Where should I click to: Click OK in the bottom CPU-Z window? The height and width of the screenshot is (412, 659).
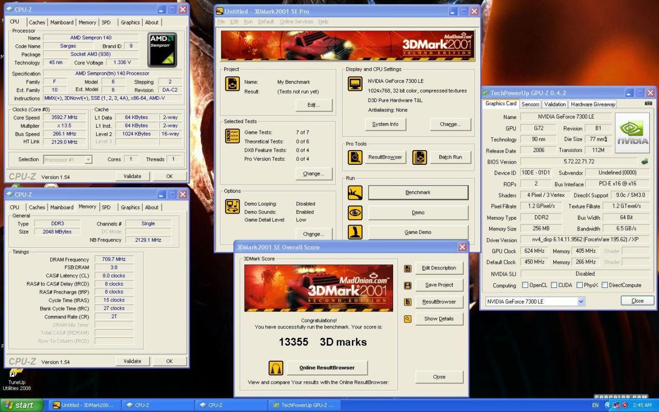[x=169, y=361]
